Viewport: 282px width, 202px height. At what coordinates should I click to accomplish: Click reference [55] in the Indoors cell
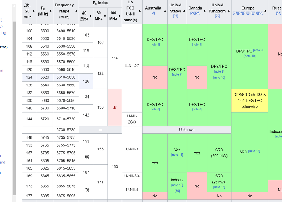click(x=177, y=191)
